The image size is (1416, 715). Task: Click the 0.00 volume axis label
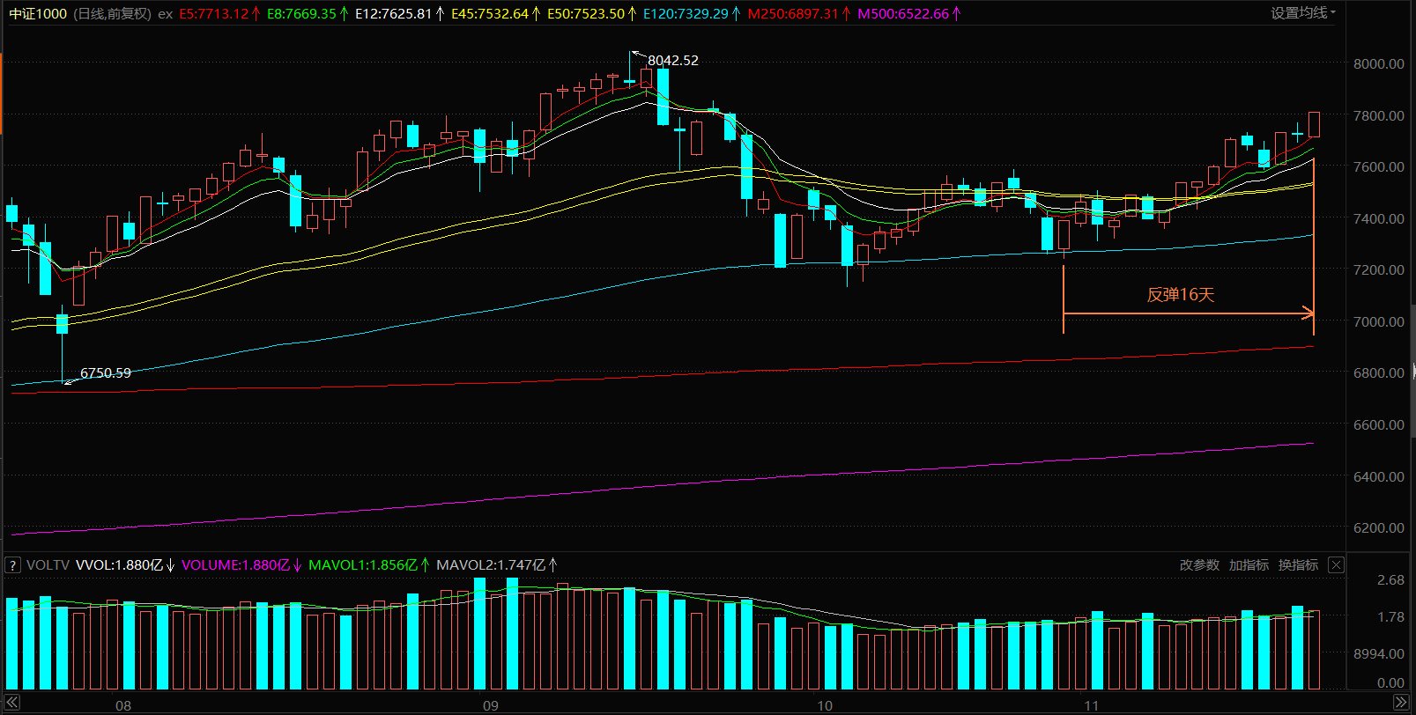coord(1390,682)
